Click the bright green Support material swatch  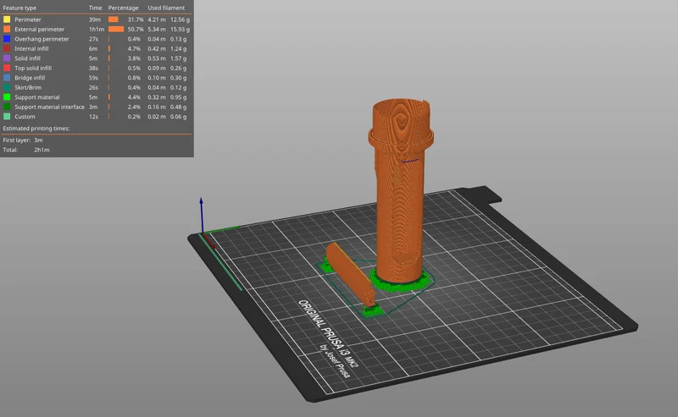pos(7,97)
